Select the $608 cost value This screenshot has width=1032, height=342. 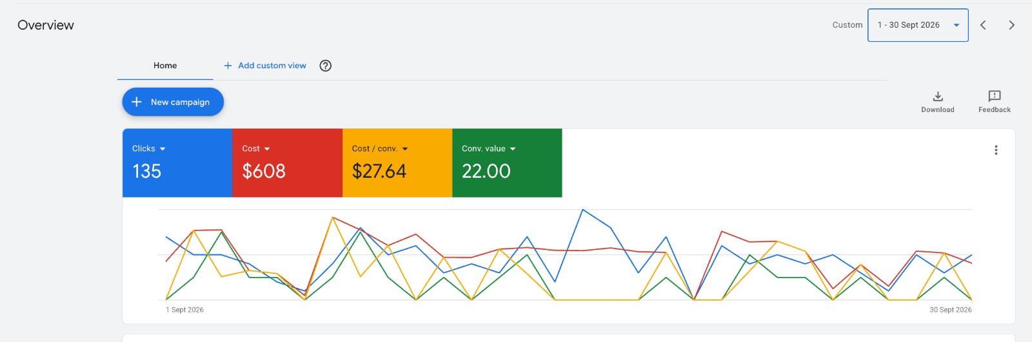264,171
